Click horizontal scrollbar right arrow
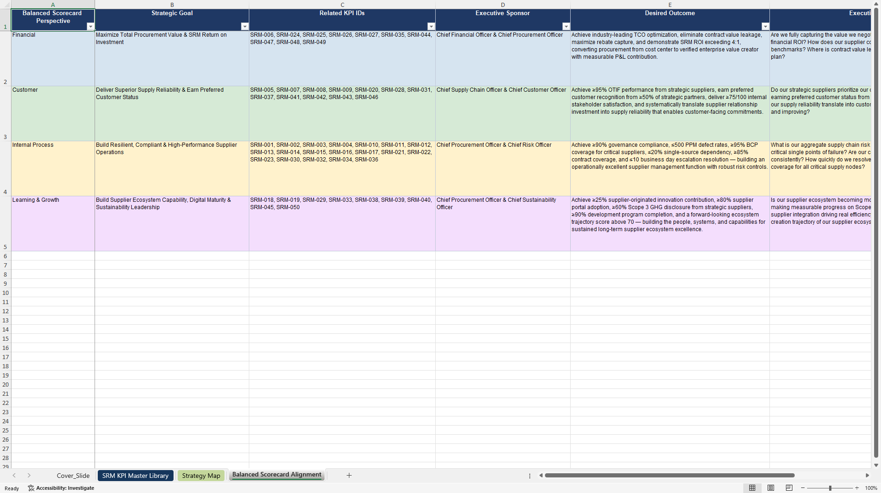Viewport: 881px width, 493px height. click(867, 476)
